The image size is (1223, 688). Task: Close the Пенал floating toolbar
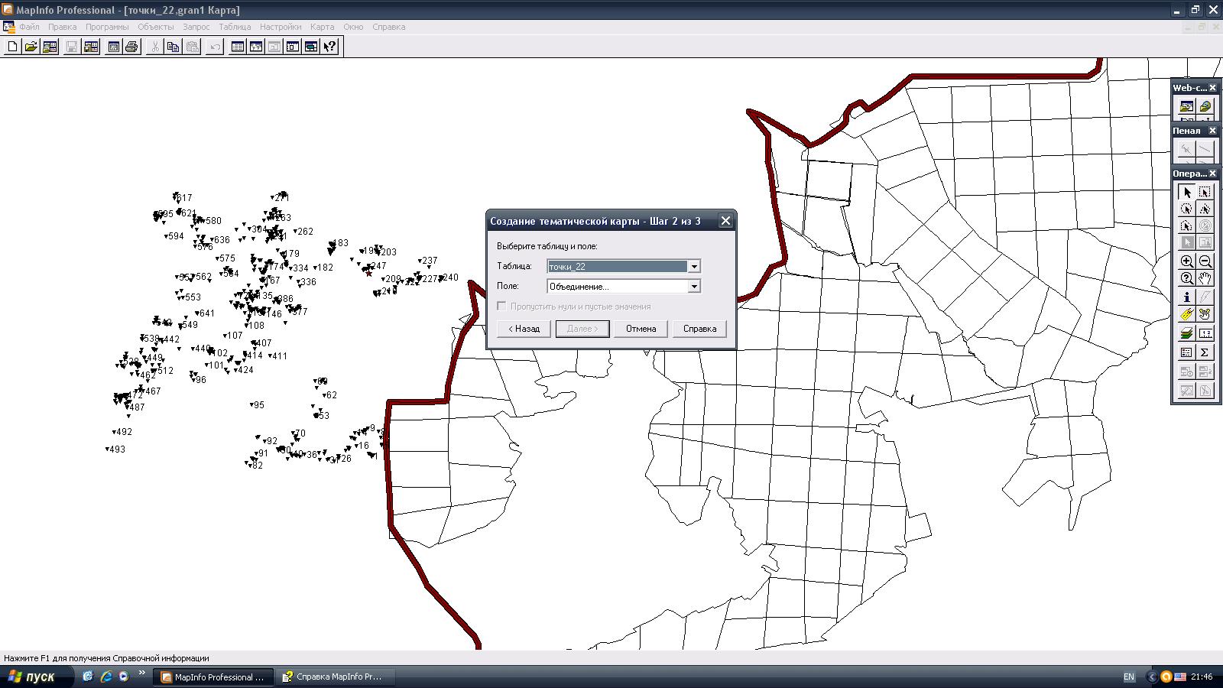(1212, 131)
